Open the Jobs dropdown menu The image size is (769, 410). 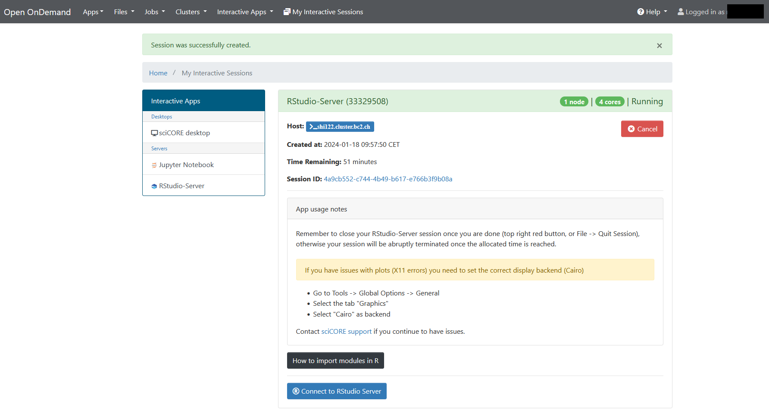[x=155, y=12]
